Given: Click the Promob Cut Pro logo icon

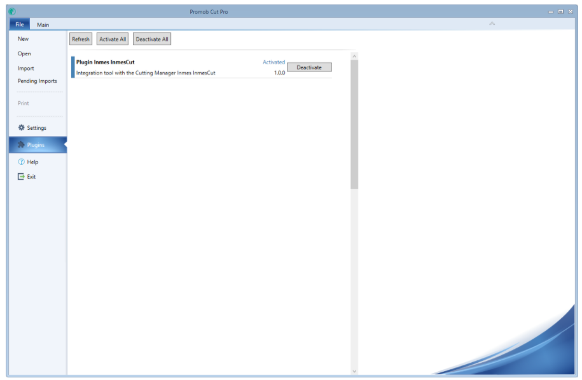Looking at the screenshot, I should click(x=12, y=11).
